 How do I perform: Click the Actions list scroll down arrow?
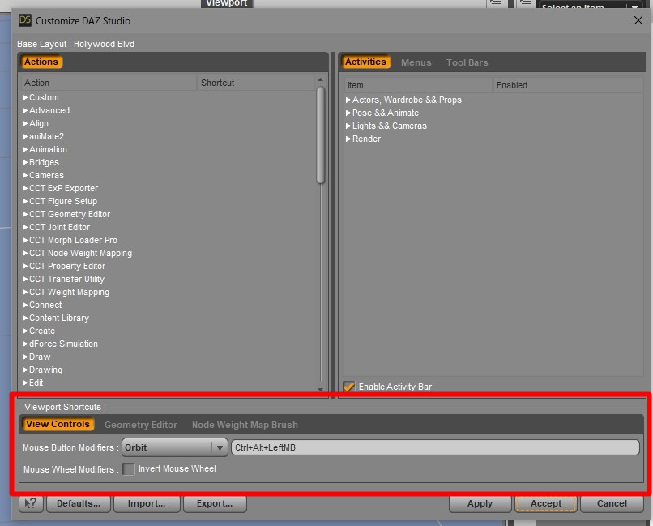pyautogui.click(x=320, y=389)
